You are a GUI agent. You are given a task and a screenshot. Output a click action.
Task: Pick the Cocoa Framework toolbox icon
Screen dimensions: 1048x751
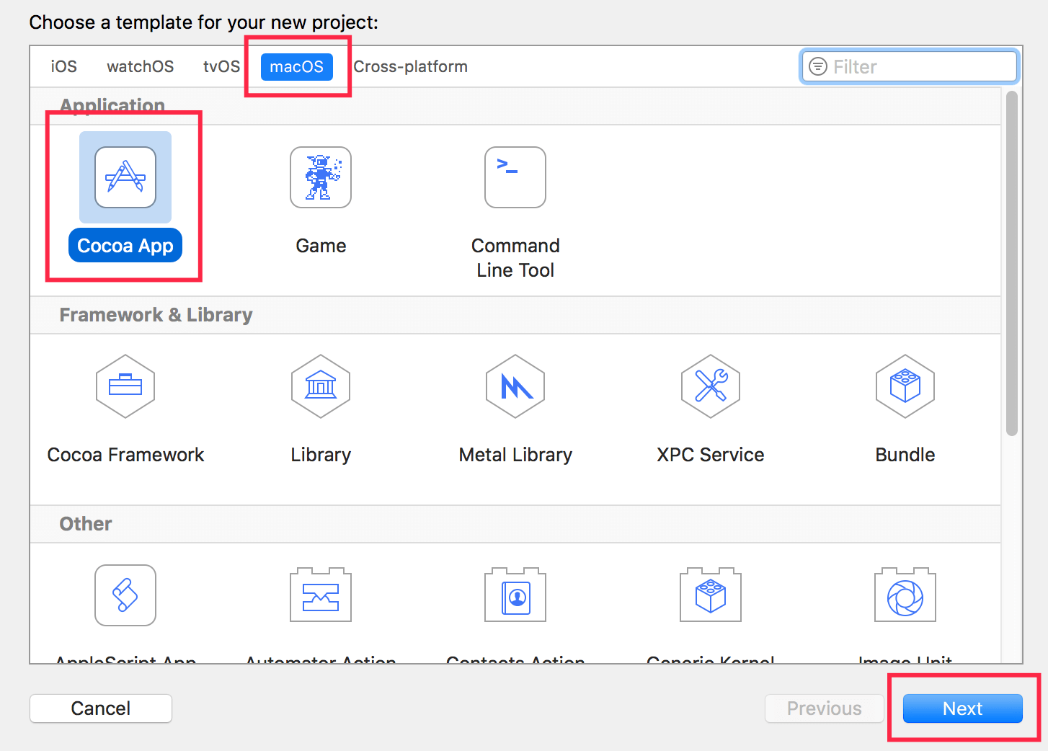click(125, 386)
